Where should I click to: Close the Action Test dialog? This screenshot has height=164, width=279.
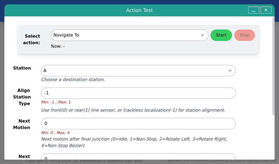266,10
